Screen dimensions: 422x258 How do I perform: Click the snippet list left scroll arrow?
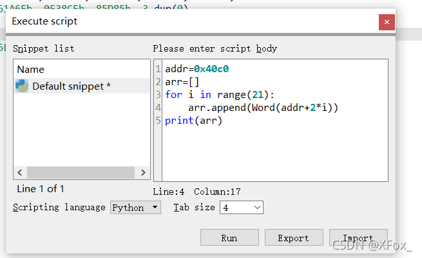tap(20, 172)
